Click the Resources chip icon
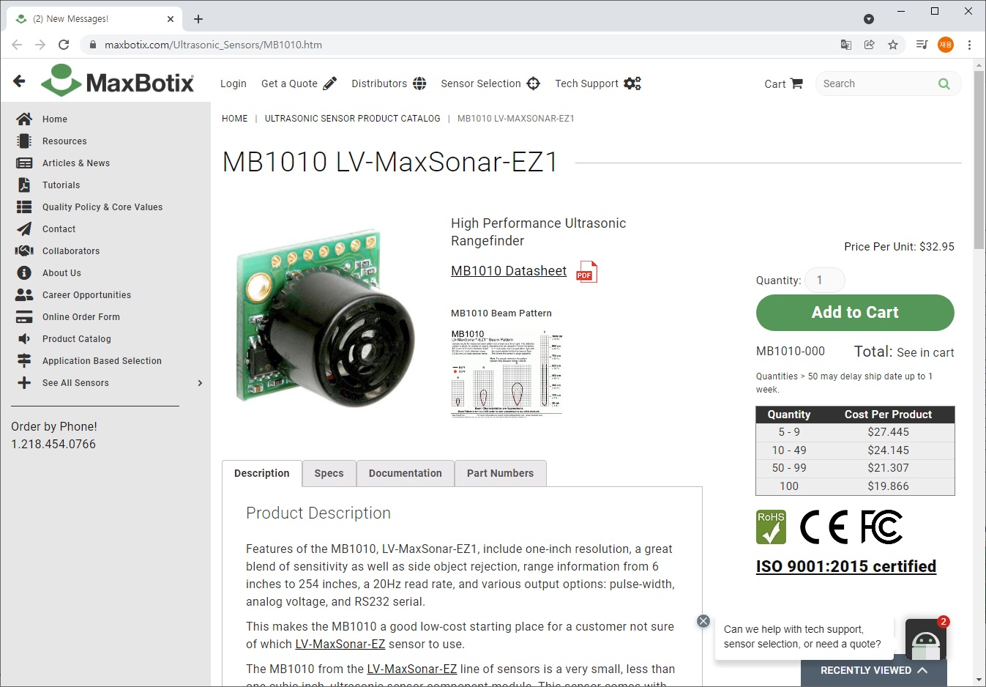 point(24,141)
